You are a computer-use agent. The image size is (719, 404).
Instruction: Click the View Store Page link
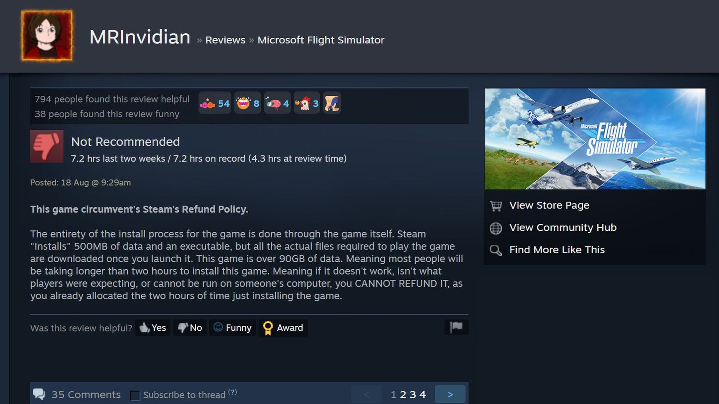click(x=549, y=205)
